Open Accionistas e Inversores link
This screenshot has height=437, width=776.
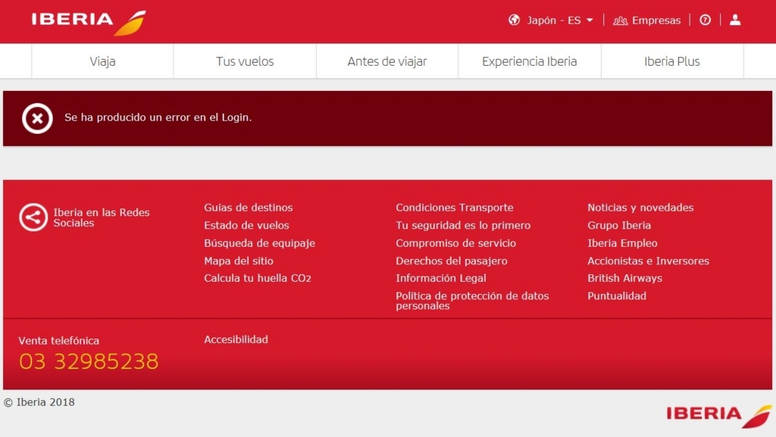[x=649, y=261]
